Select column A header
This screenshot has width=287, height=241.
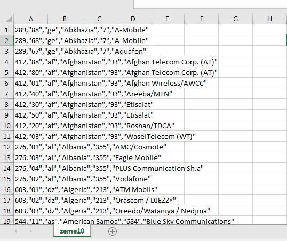pos(31,19)
